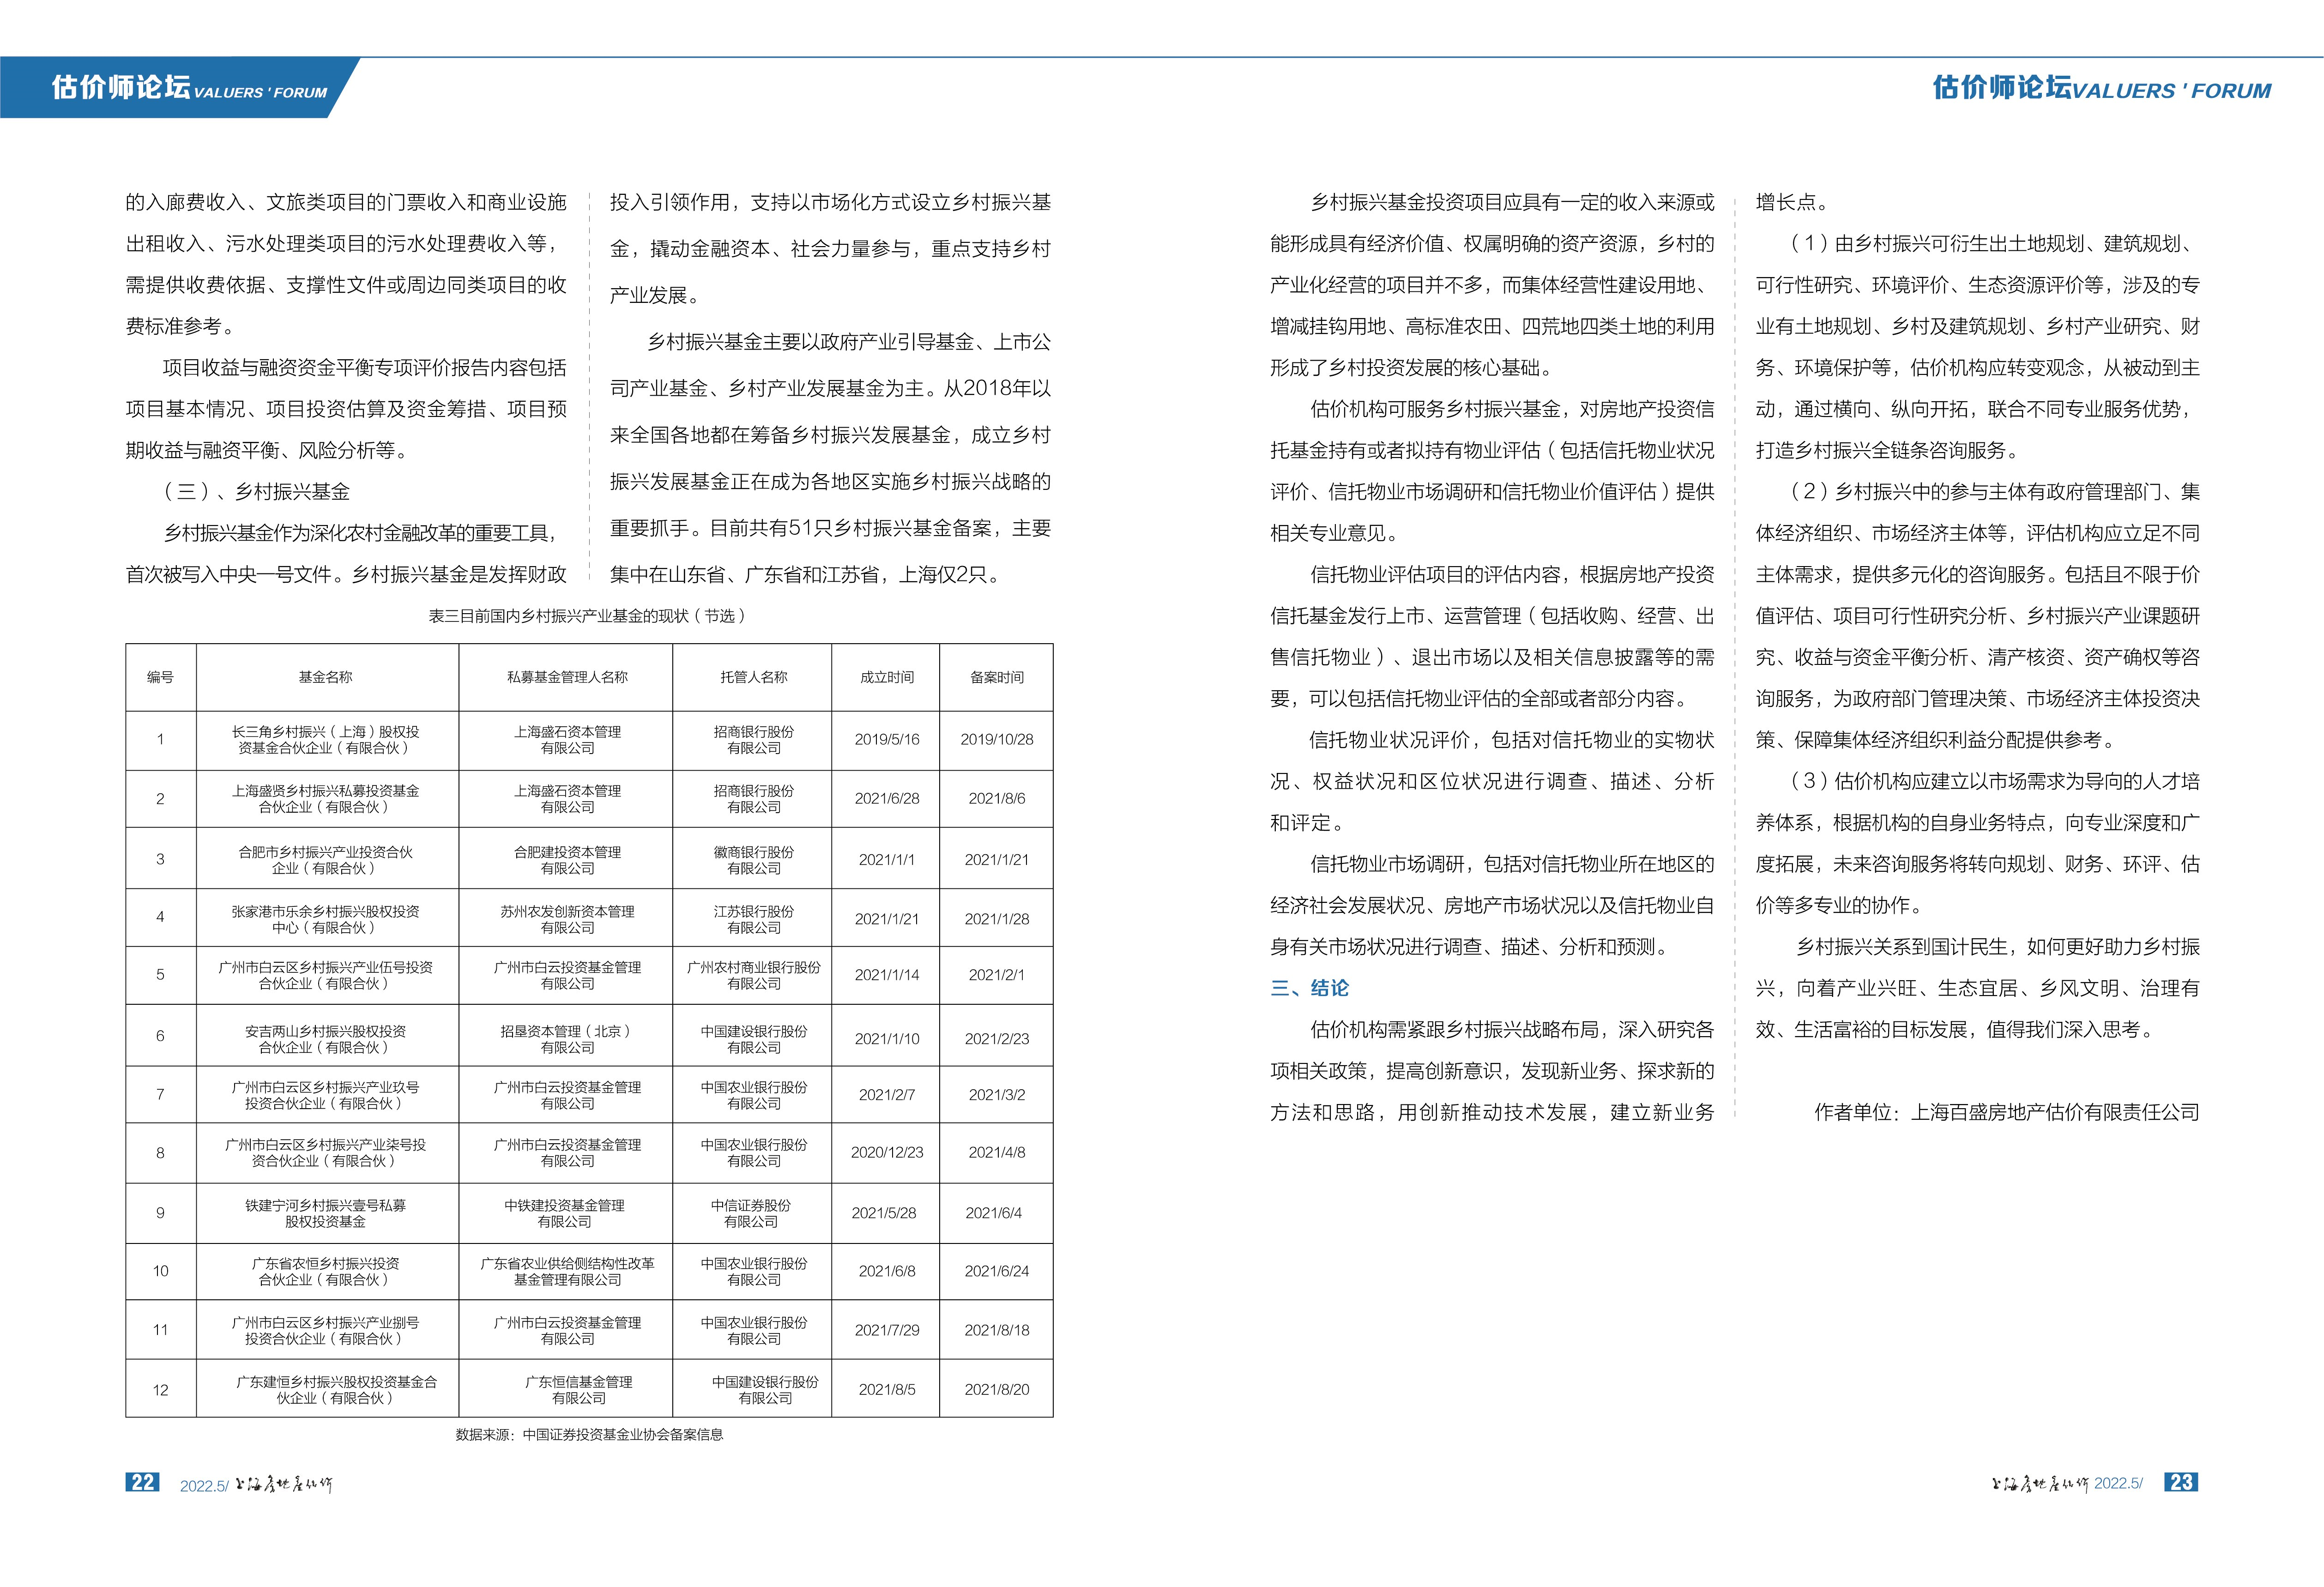The height and width of the screenshot is (1587, 2324).
Task: Click the establishment date 2020/12/23
Action: coord(887,1153)
